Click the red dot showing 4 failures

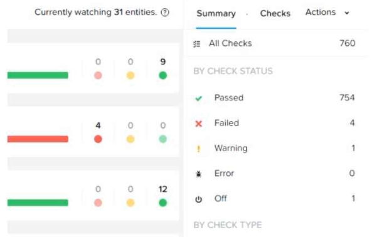[98, 139]
